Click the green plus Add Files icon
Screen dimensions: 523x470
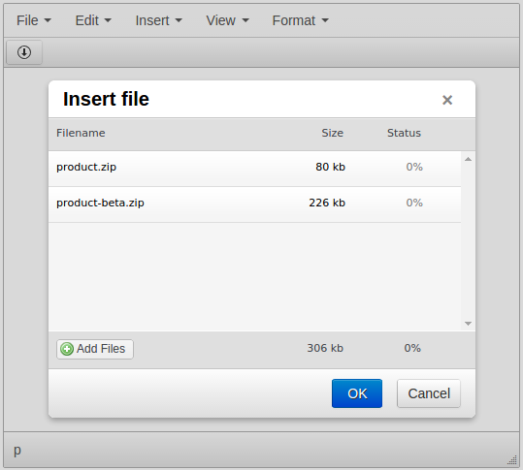[67, 349]
